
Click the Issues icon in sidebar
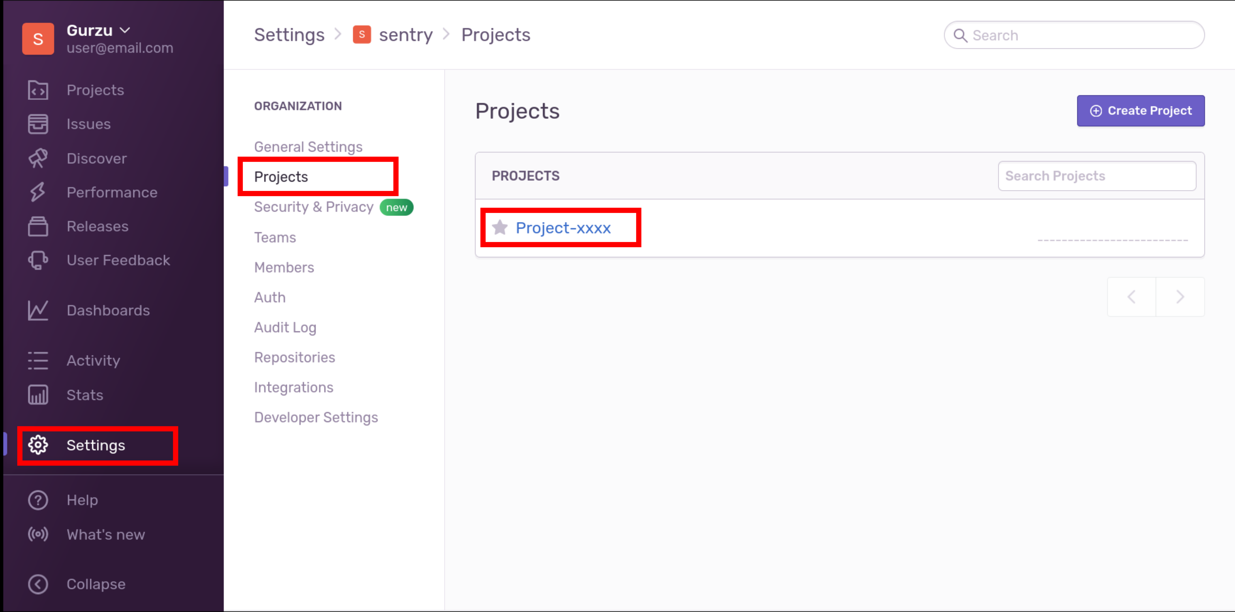click(38, 124)
